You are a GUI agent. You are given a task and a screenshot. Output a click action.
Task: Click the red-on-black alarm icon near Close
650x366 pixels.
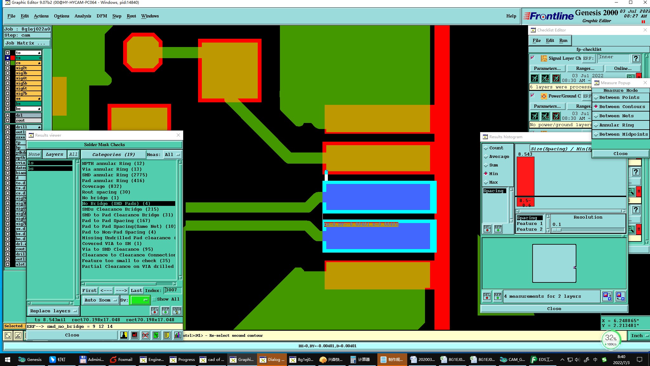(x=135, y=335)
